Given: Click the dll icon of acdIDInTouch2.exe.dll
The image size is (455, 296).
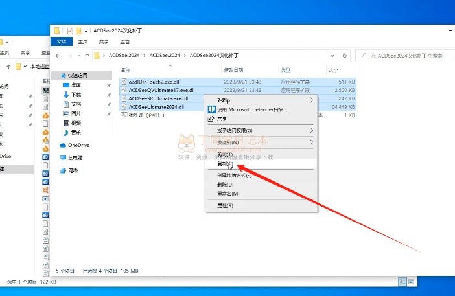Looking at the screenshot, I should coord(124,82).
